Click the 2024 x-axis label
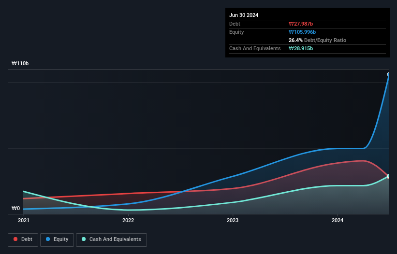Image resolution: width=397 pixels, height=254 pixels. pyautogui.click(x=338, y=220)
